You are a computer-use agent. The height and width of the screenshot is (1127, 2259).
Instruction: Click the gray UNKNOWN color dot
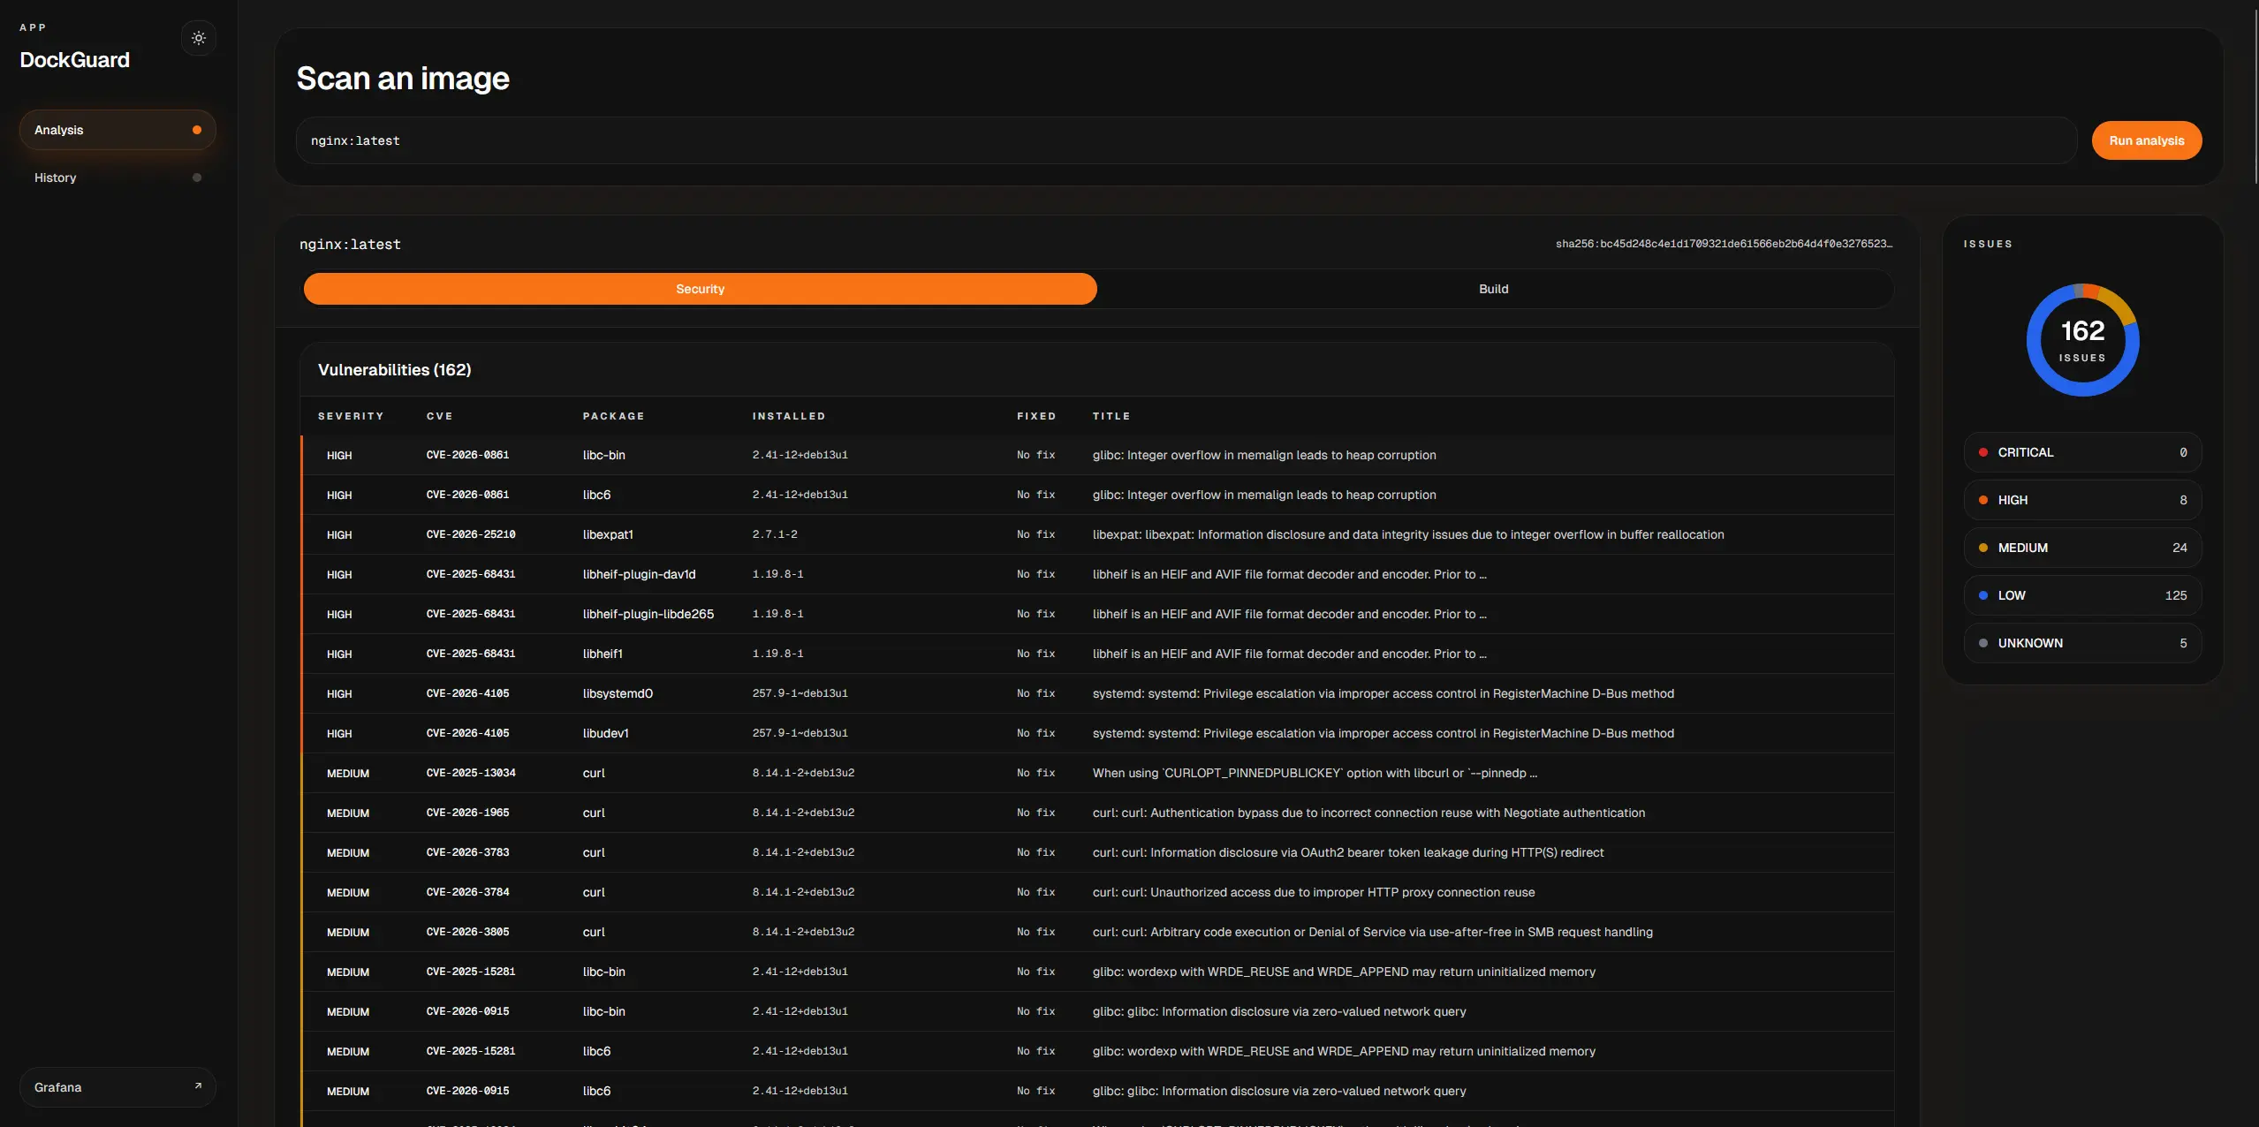[x=1983, y=643]
